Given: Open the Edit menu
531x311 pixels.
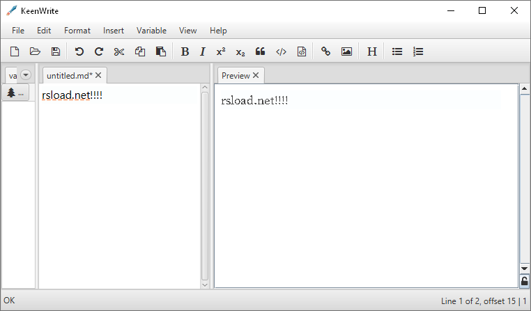Looking at the screenshot, I should (44, 31).
